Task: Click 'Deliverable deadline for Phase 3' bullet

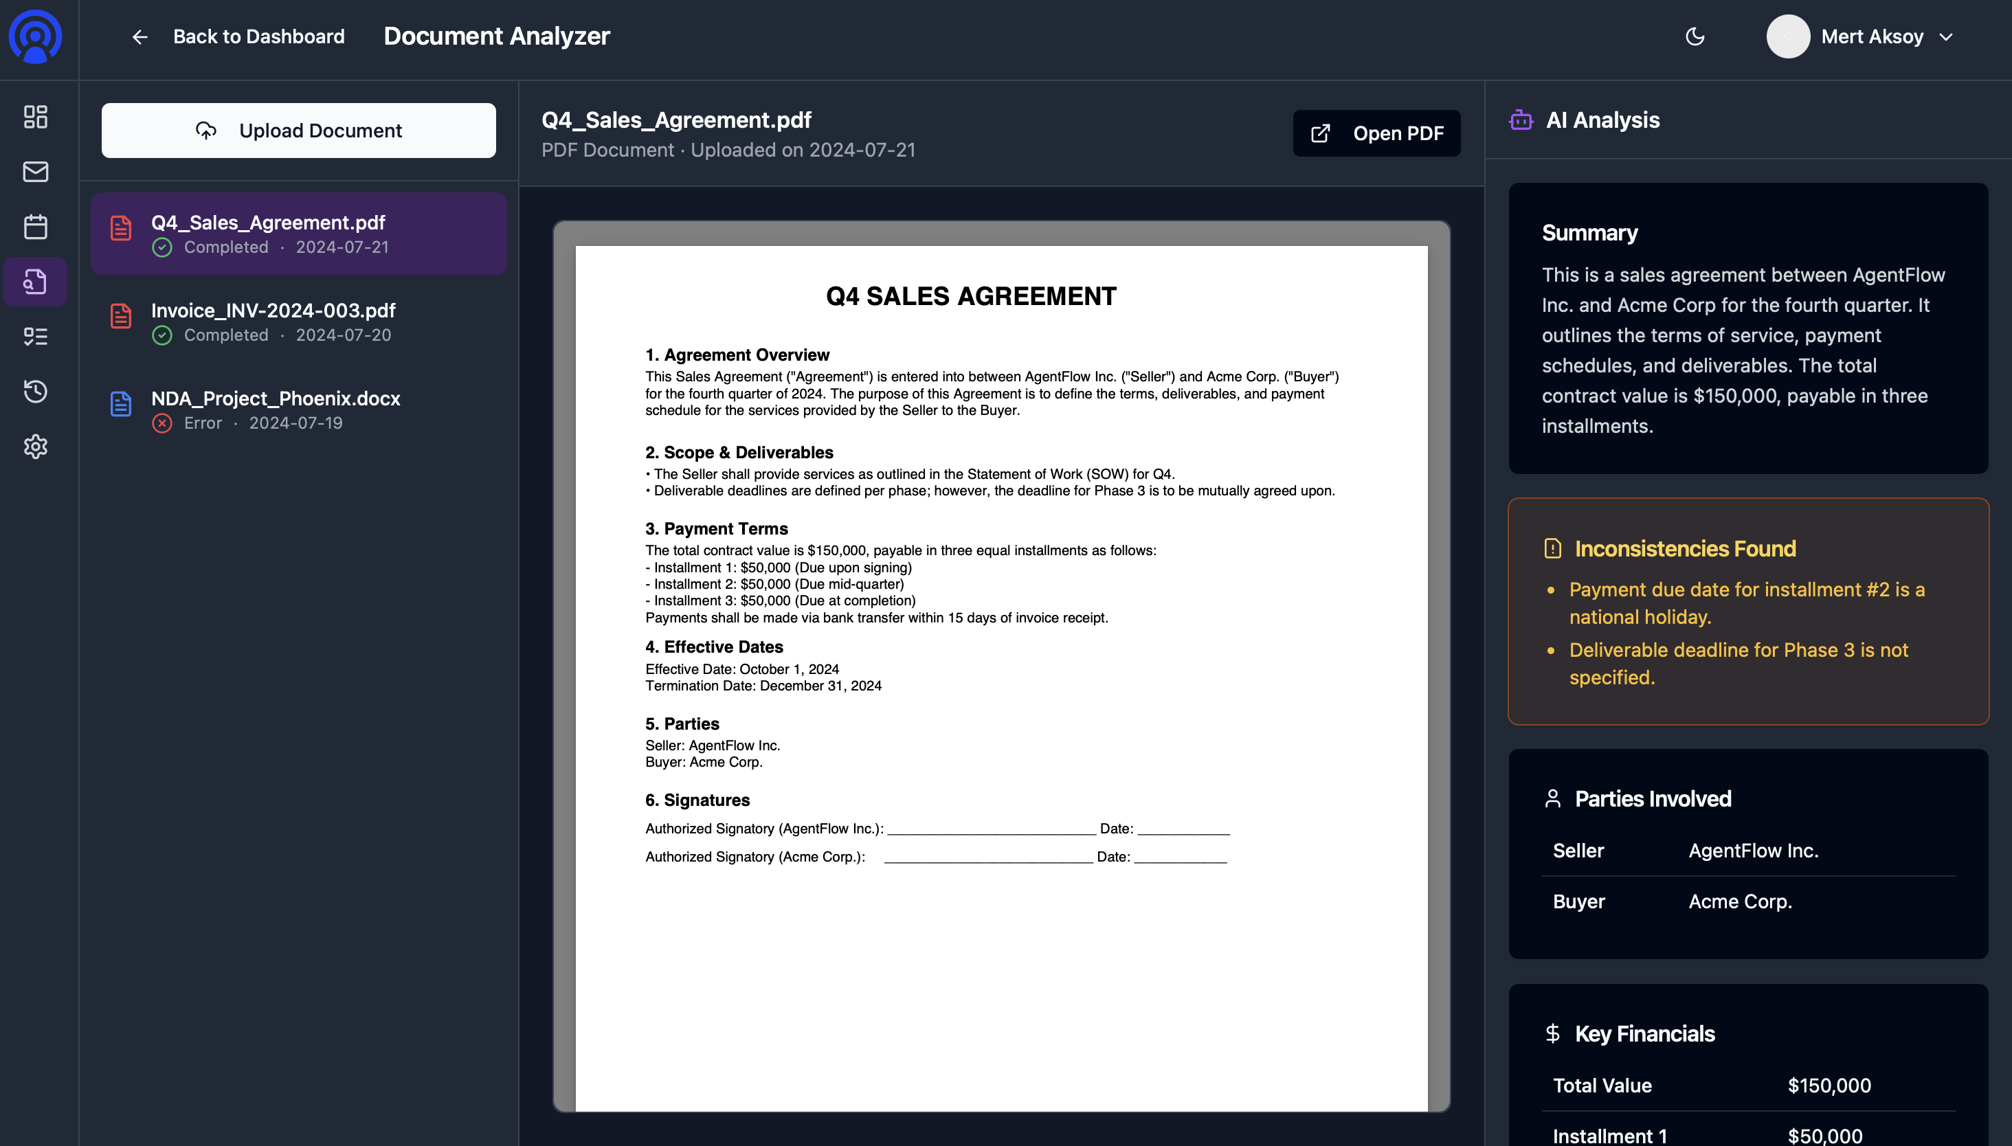Action: tap(1738, 664)
